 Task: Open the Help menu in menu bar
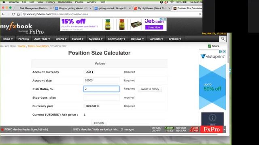pyautogui.click(x=102, y=2)
